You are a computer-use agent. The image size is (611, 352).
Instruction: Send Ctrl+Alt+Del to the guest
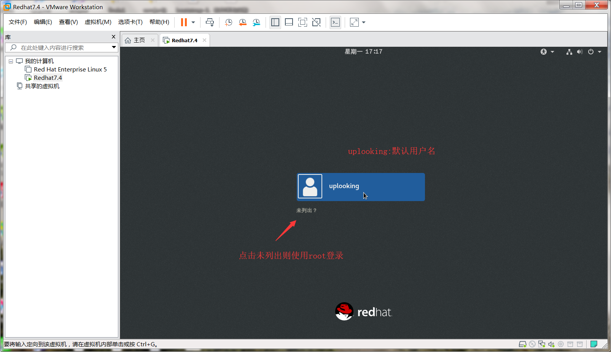tap(210, 22)
